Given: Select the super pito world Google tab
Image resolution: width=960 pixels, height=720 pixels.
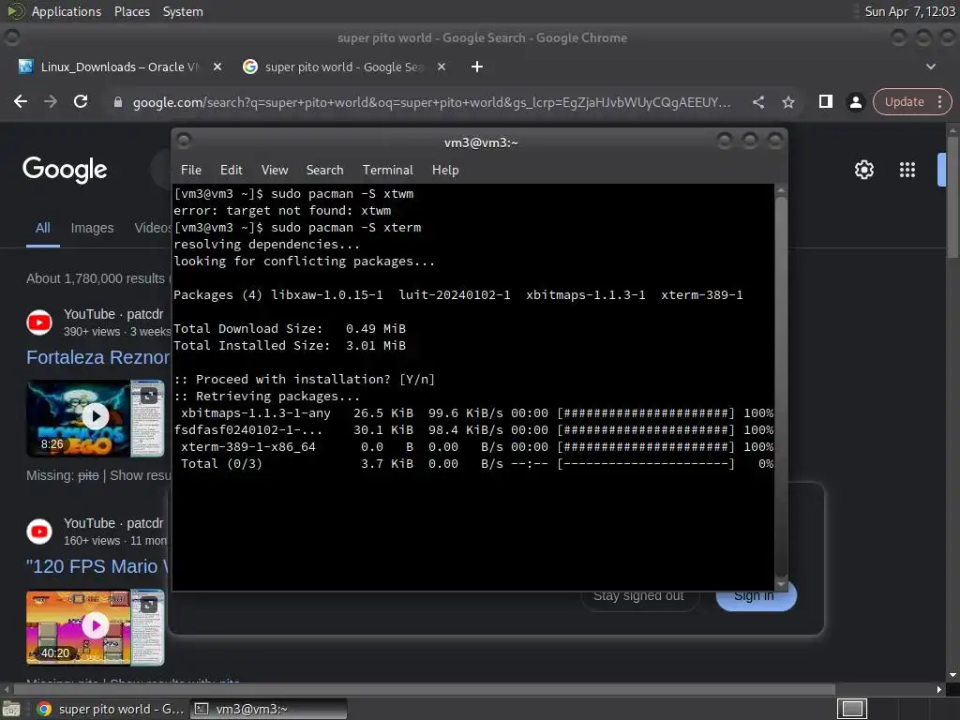Looking at the screenshot, I should (343, 67).
